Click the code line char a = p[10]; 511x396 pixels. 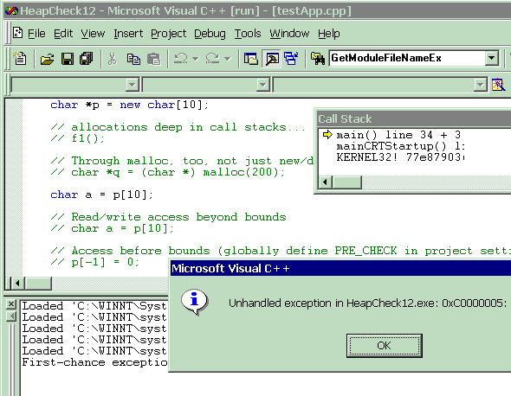pyautogui.click(x=101, y=195)
